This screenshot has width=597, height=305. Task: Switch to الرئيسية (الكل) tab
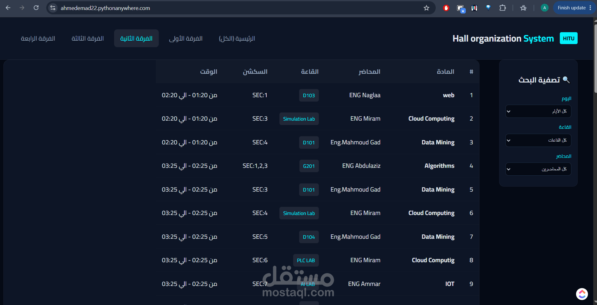pyautogui.click(x=237, y=38)
